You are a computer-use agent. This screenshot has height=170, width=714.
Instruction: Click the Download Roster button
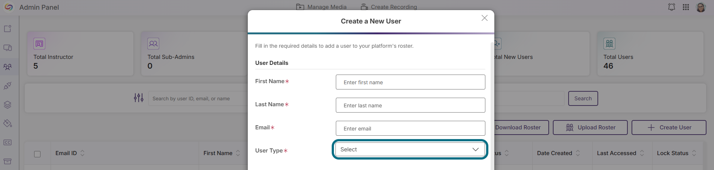tap(521, 127)
